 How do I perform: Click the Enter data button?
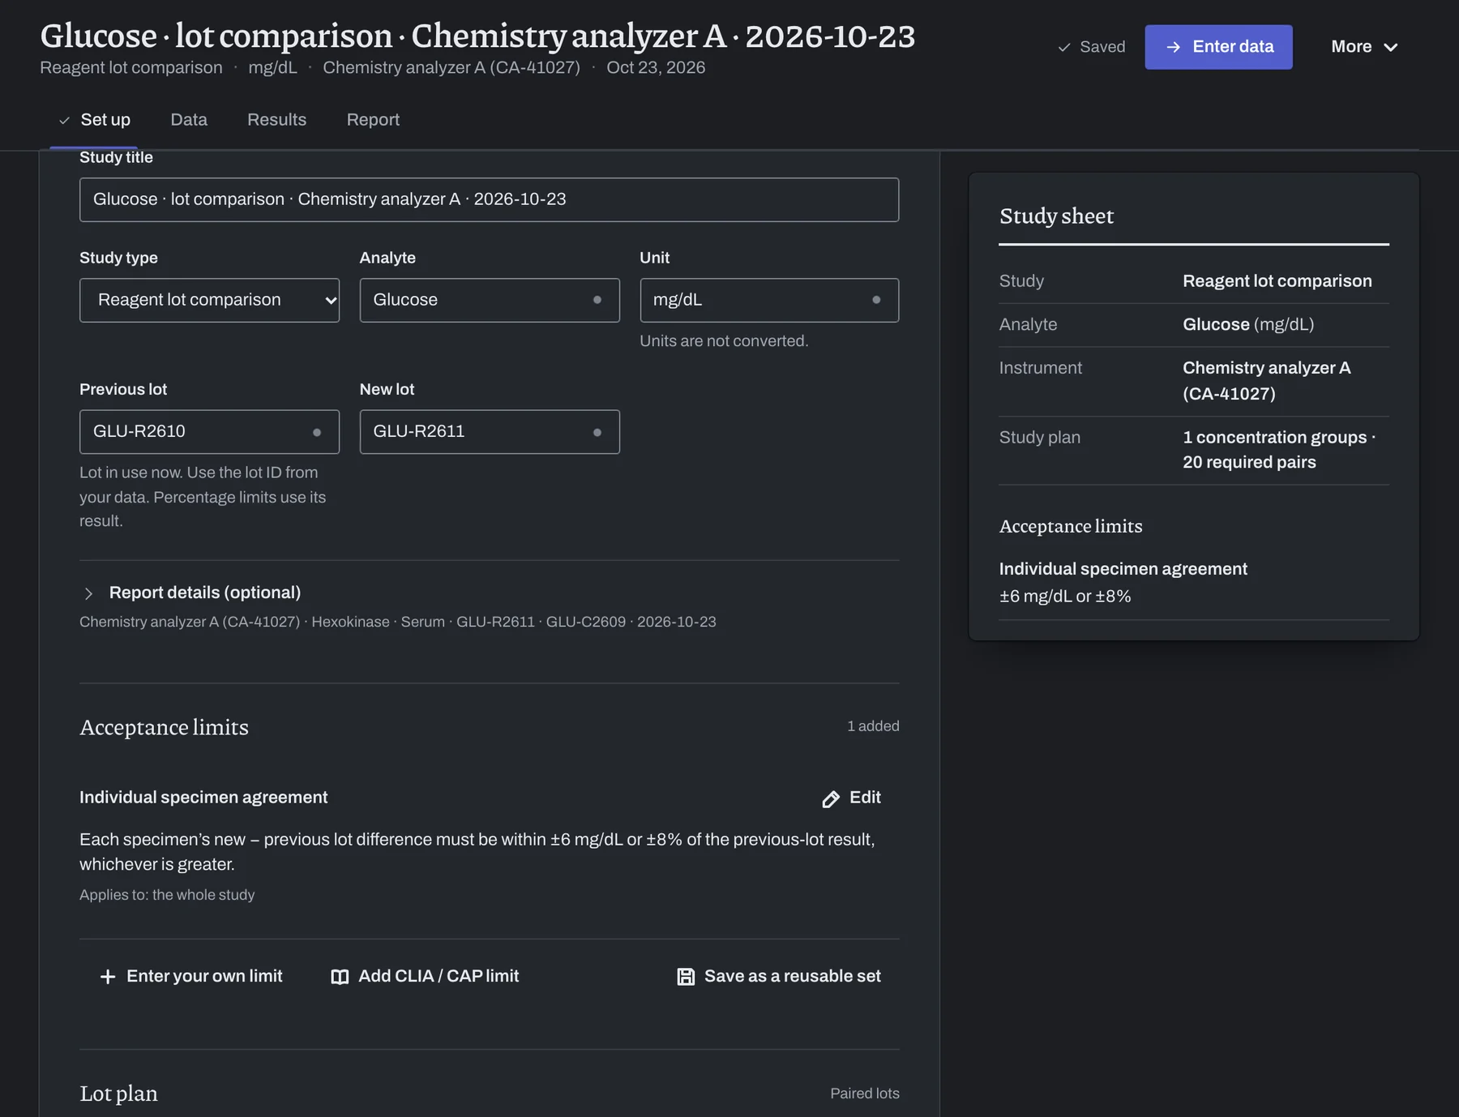tap(1218, 47)
